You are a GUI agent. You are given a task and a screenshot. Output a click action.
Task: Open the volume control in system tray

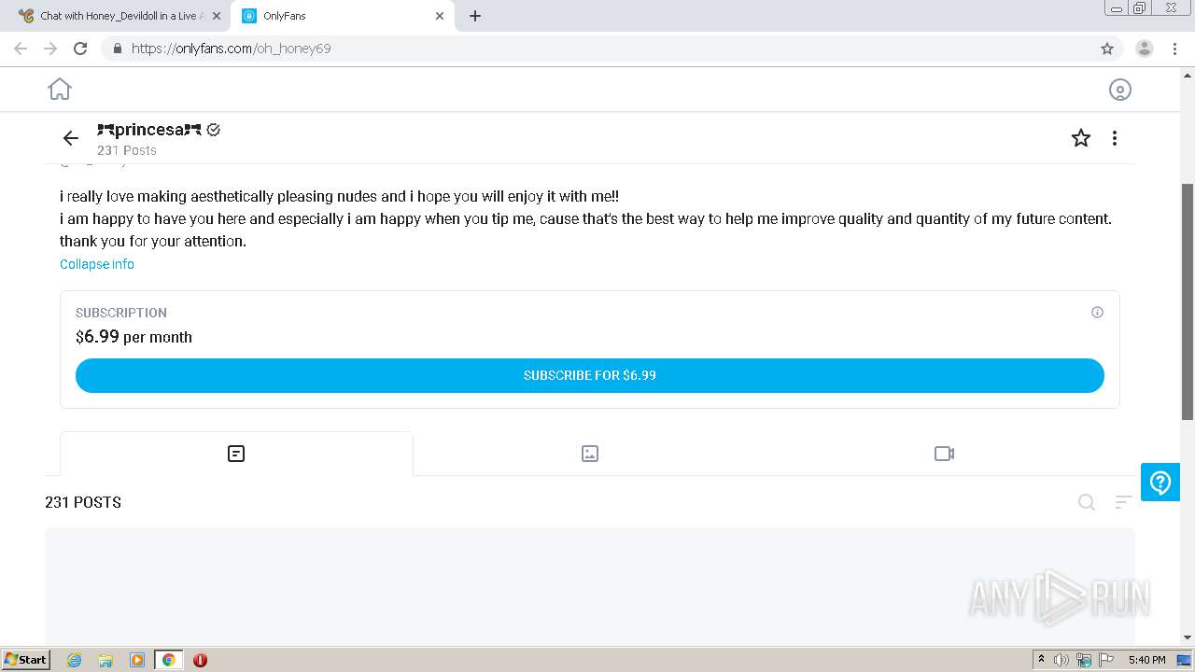1061,660
